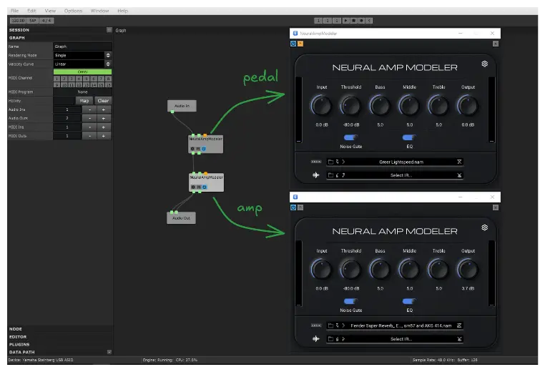Open the Options menu
The width and height of the screenshot is (545, 372).
(x=73, y=11)
